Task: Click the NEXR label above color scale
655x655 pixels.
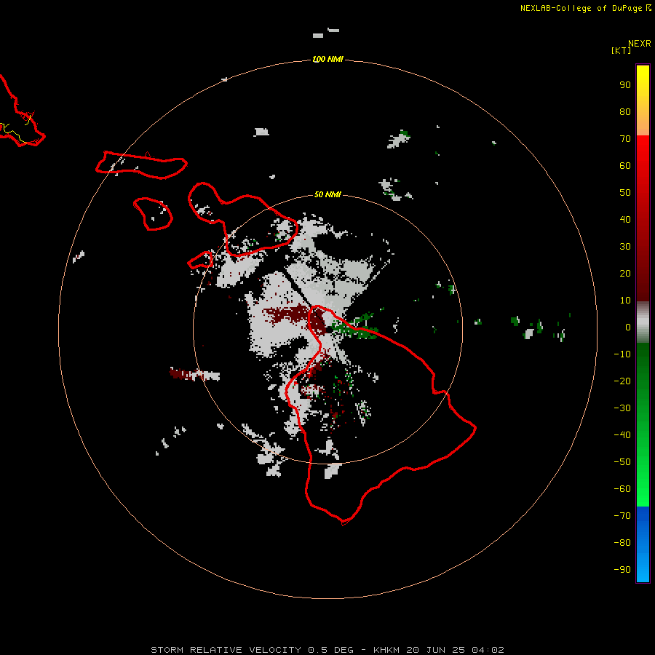Action: tap(640, 44)
